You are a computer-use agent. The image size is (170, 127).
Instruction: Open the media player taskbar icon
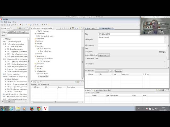point(24,109)
